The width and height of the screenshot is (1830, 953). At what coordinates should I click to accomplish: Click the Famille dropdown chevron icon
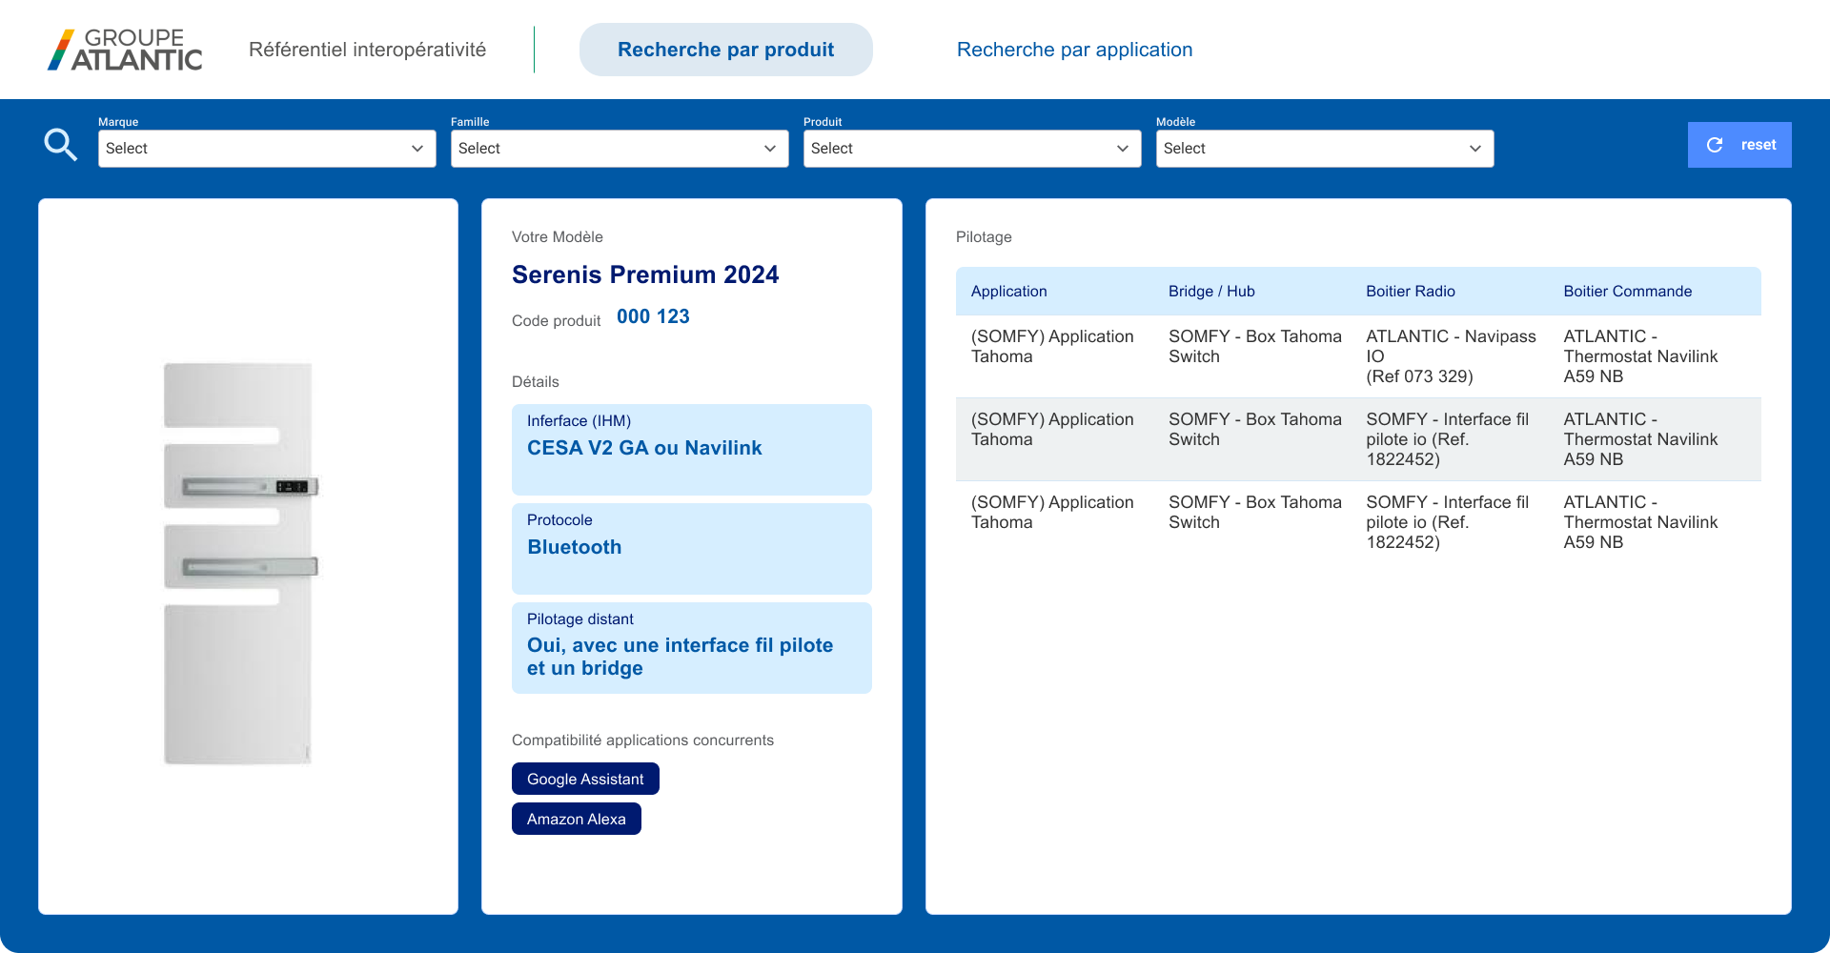pos(769,149)
